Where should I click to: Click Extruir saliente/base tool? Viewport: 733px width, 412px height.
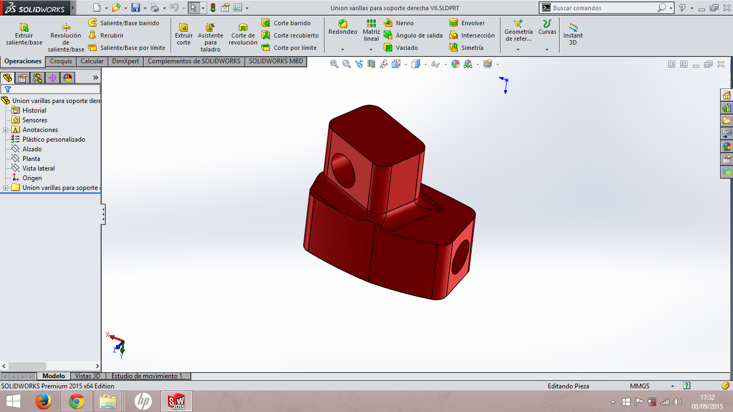coord(24,35)
